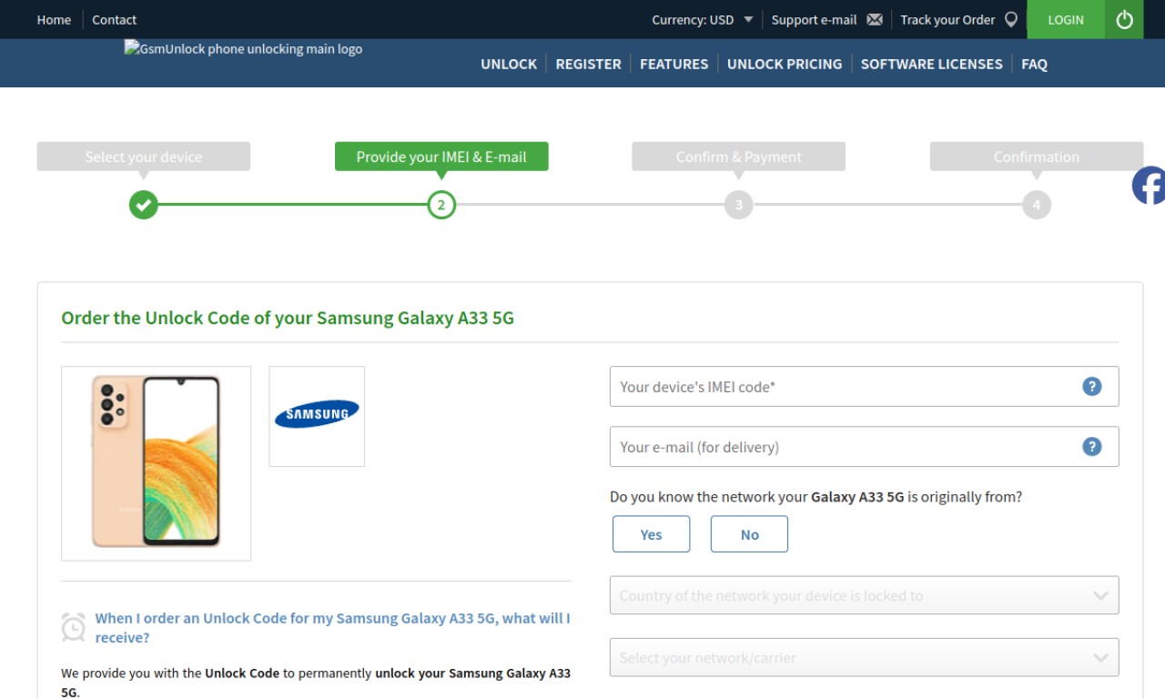Open the UNLOCK PRICING menu item

point(785,64)
